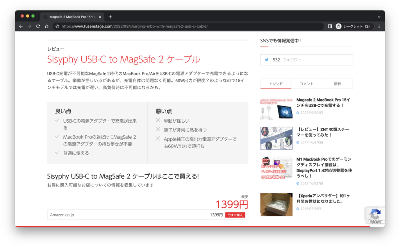
Task: Switch to the 最新 tab
Action: 337,84
